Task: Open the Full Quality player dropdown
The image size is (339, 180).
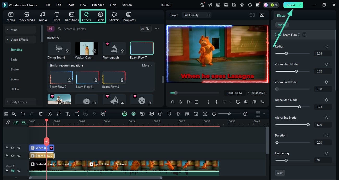Action: click(196, 15)
